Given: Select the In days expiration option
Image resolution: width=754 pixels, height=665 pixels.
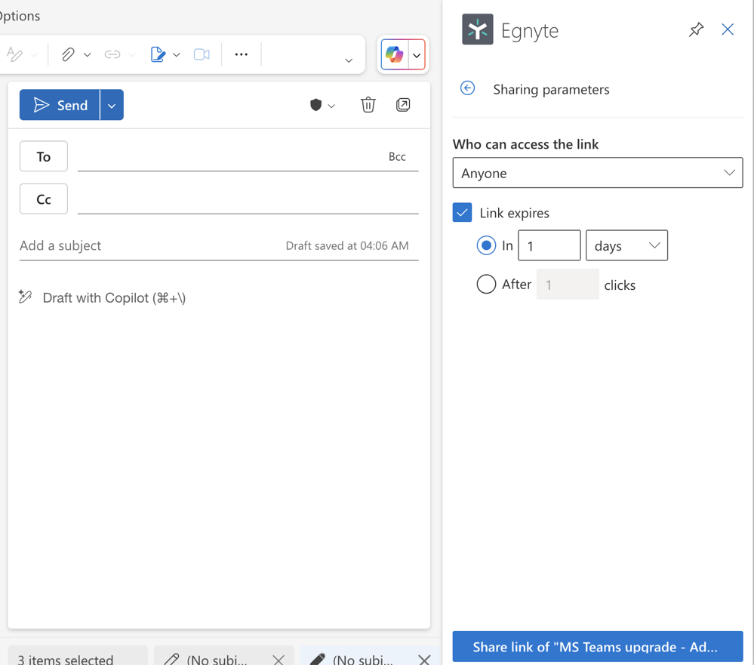Looking at the screenshot, I should click(x=486, y=245).
